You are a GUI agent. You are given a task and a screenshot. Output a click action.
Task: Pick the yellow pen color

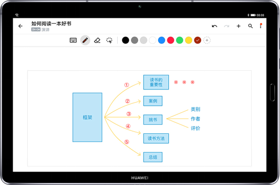189,40
